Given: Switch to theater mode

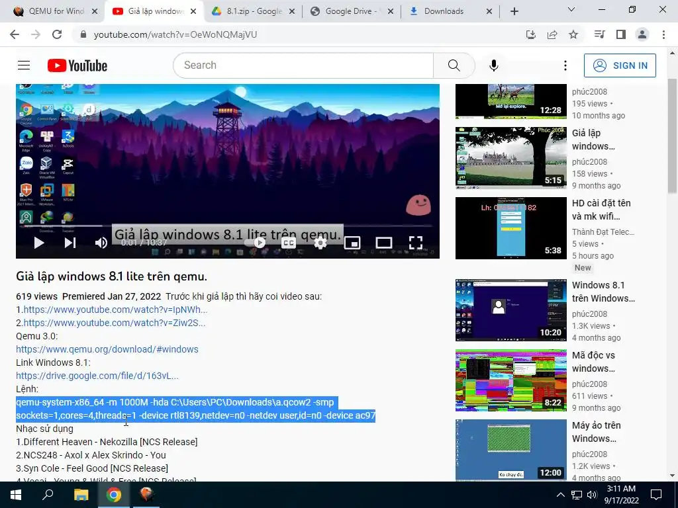Looking at the screenshot, I should pos(383,243).
